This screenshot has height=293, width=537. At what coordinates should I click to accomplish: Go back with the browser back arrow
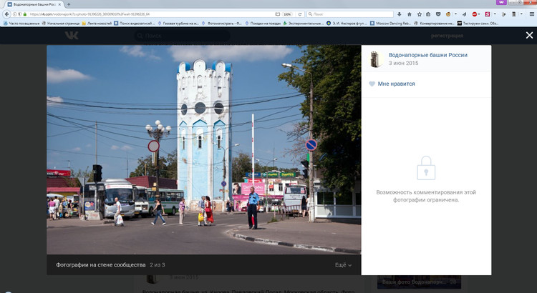[x=7, y=14]
